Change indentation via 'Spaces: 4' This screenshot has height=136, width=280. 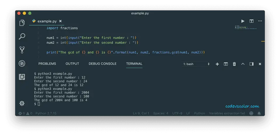161,113
